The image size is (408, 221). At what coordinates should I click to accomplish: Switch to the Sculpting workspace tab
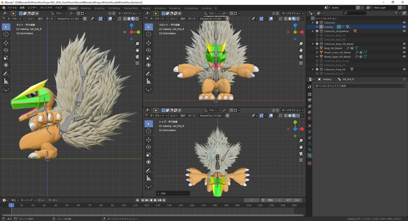click(x=100, y=8)
